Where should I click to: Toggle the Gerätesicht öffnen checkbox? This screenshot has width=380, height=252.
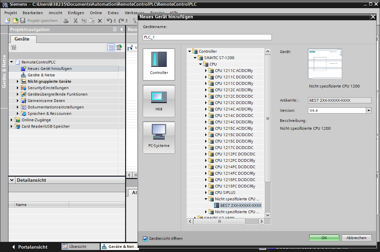coord(145,239)
